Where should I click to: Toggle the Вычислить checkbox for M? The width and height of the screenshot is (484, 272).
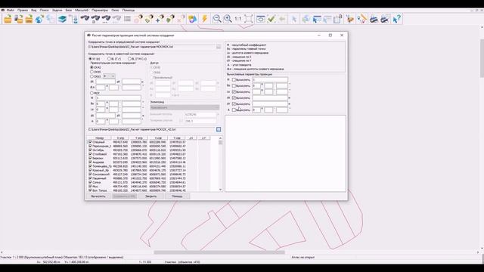234,79
